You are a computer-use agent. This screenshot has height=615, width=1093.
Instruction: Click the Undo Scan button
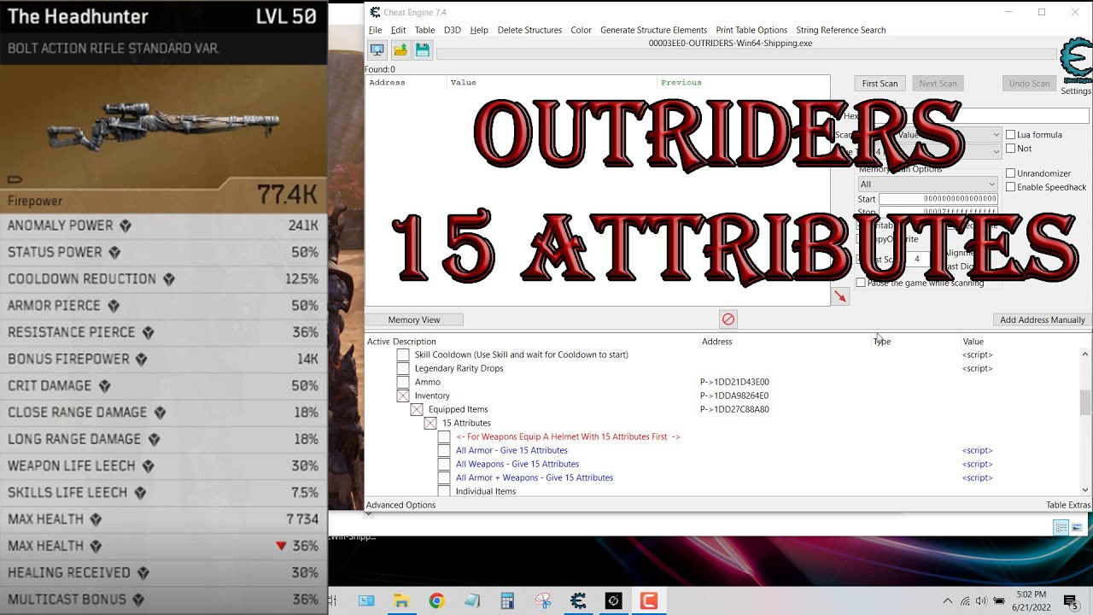(1029, 83)
